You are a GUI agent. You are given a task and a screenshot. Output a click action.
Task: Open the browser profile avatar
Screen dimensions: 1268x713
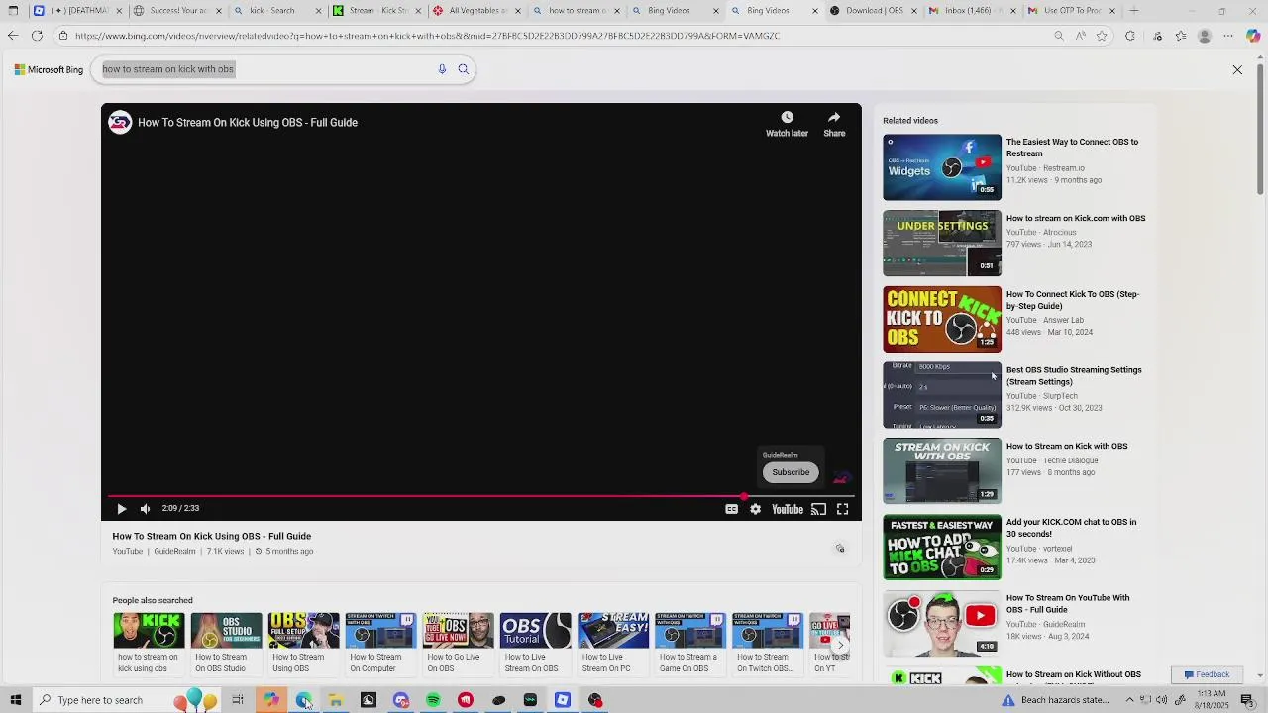tap(1205, 36)
